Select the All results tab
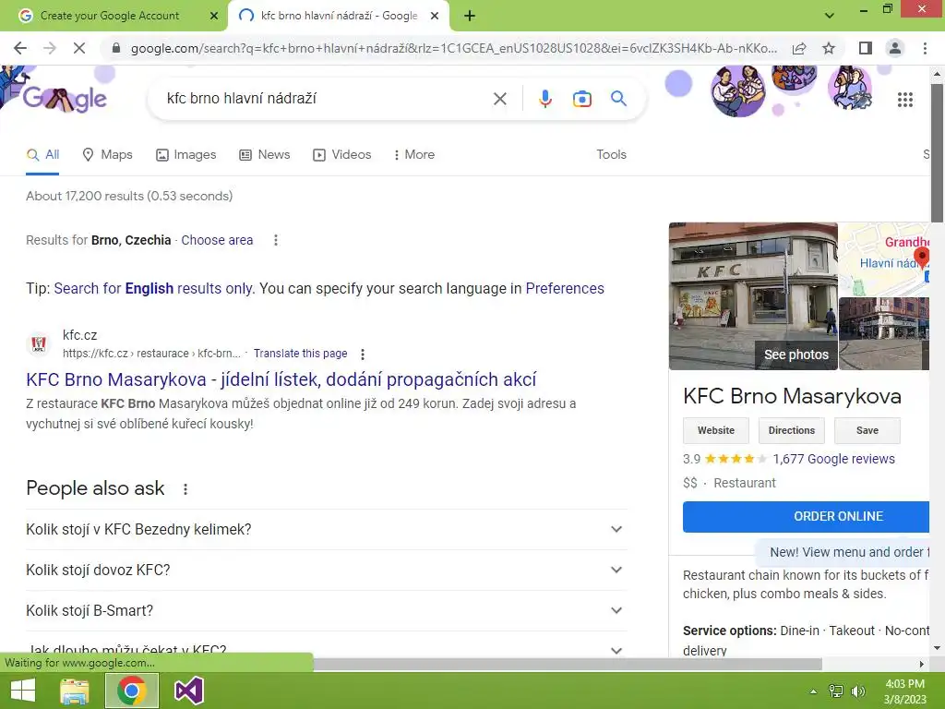 (42, 155)
